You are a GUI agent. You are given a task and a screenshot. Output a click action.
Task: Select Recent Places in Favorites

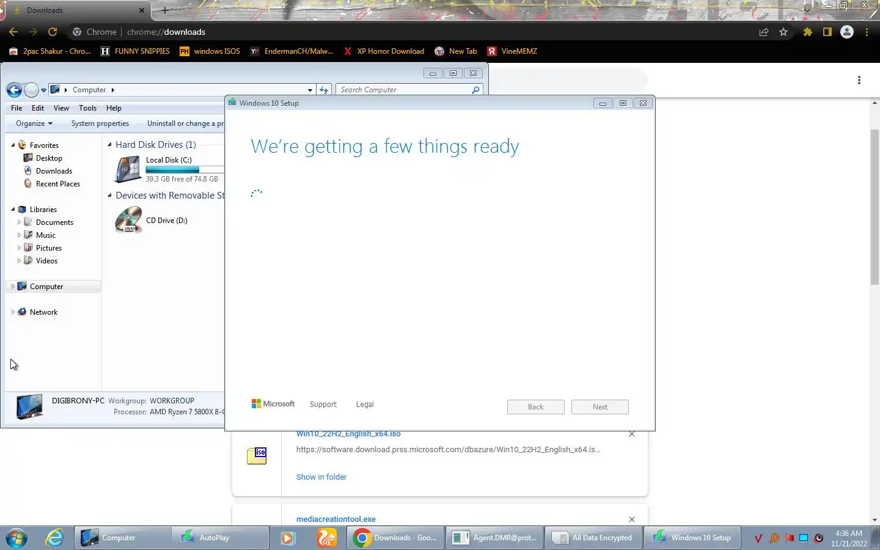57,184
